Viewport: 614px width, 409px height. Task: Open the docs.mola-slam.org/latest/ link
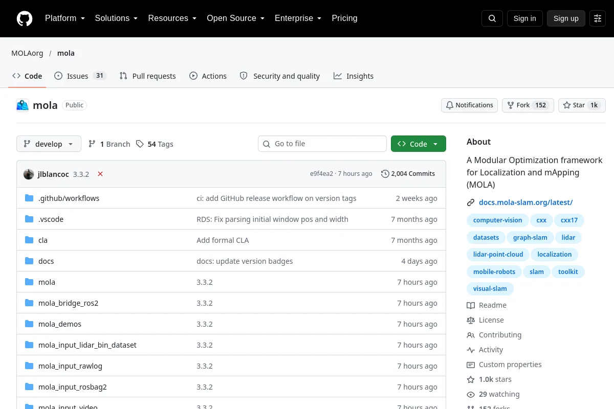525,202
